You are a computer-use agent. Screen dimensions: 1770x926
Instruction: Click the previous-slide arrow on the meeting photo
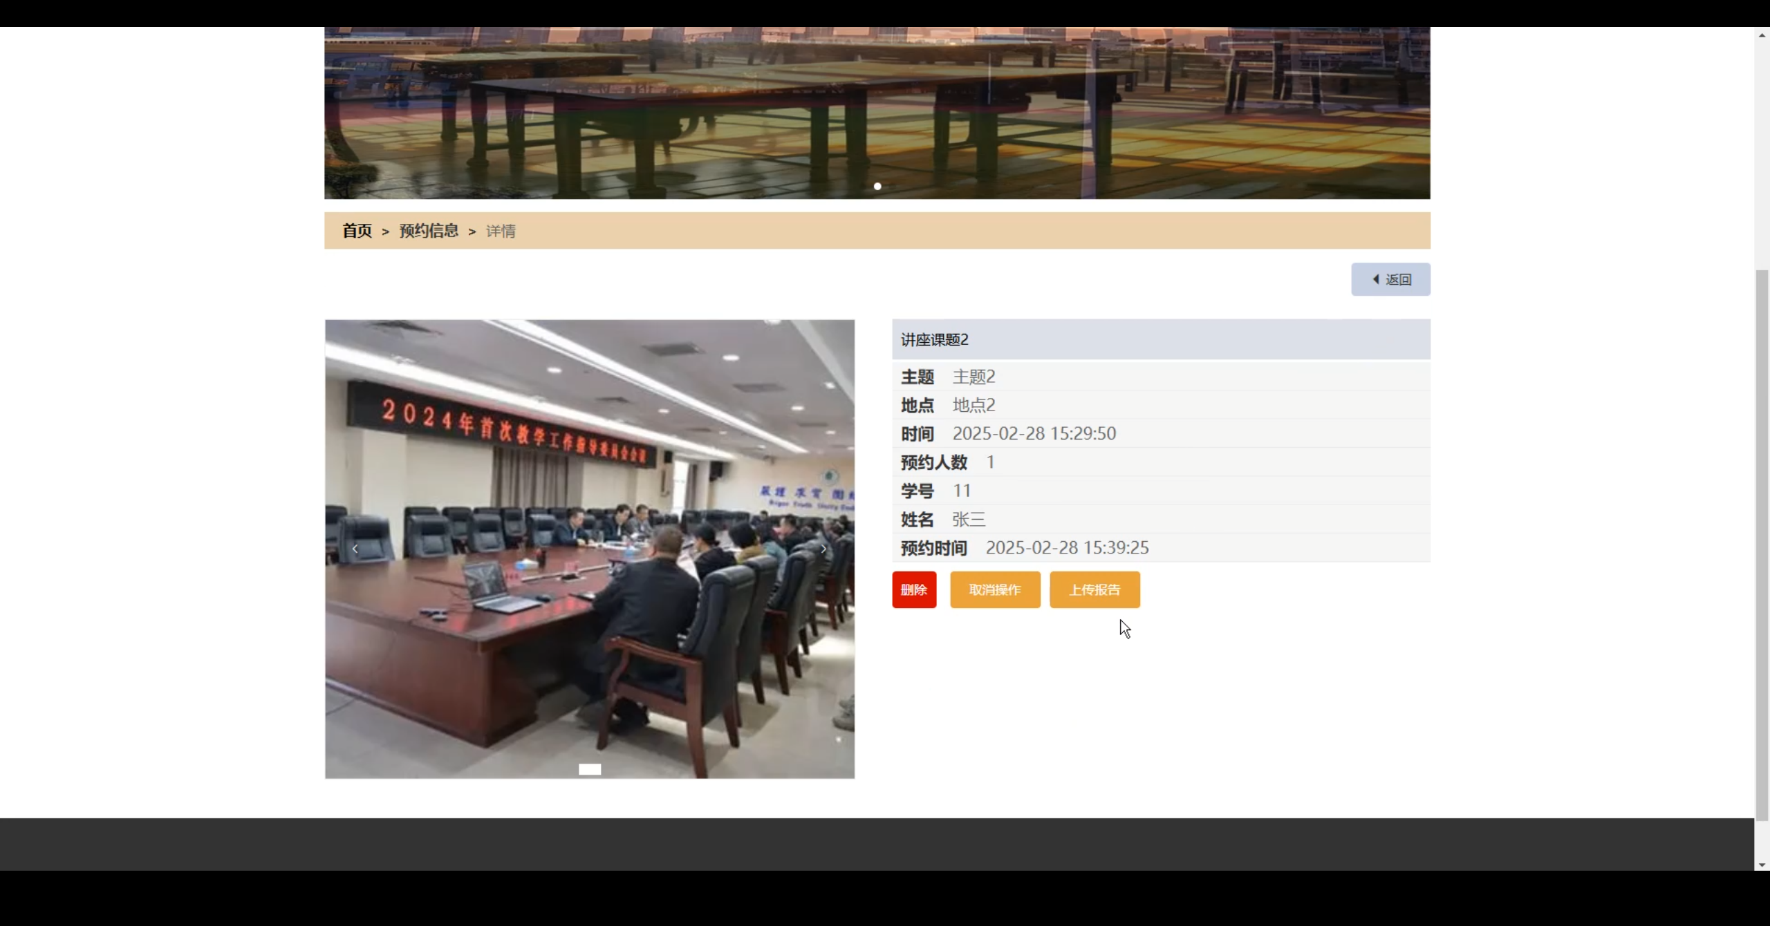pos(355,548)
